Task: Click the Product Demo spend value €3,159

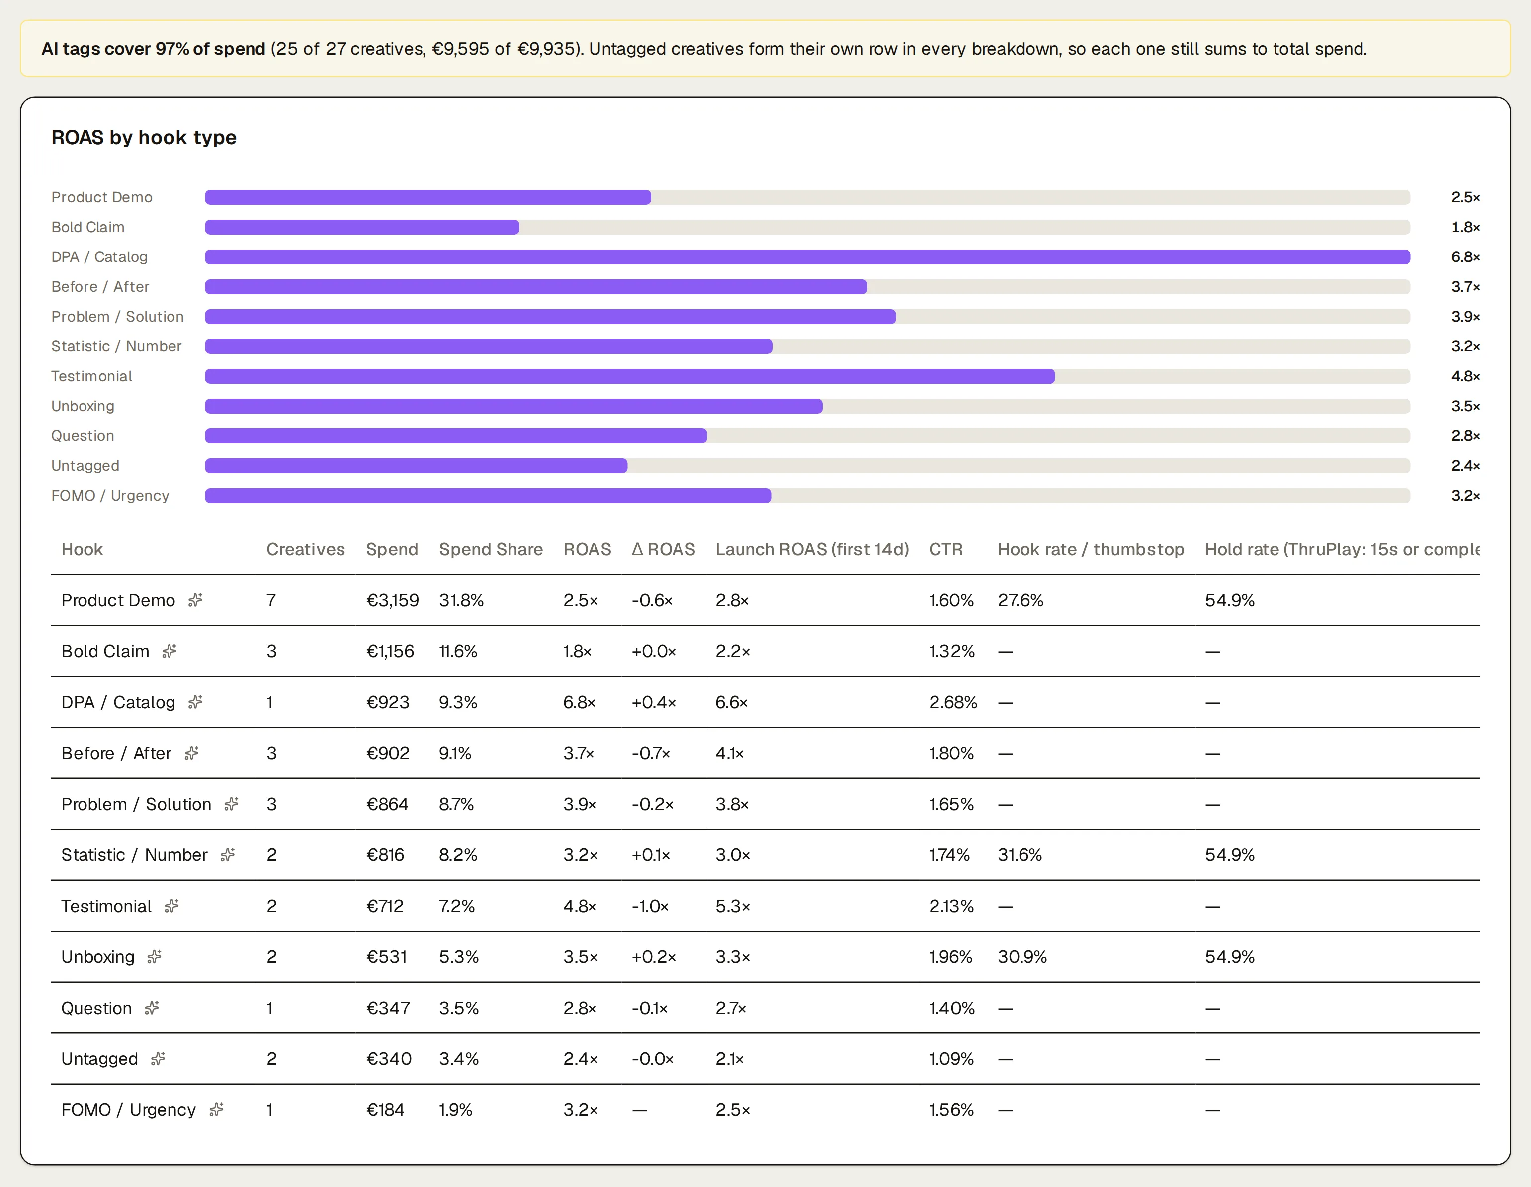Action: [393, 600]
